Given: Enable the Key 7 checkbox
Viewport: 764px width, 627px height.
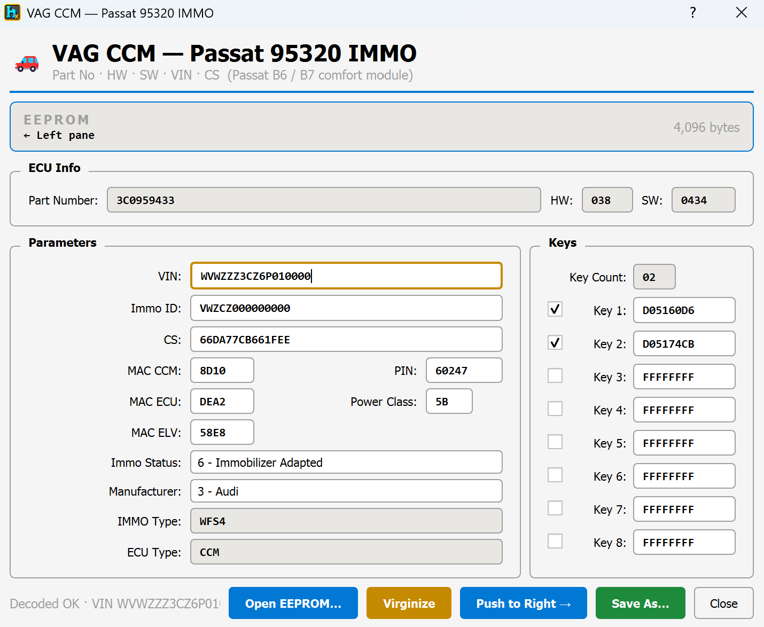Looking at the screenshot, I should pyautogui.click(x=555, y=508).
